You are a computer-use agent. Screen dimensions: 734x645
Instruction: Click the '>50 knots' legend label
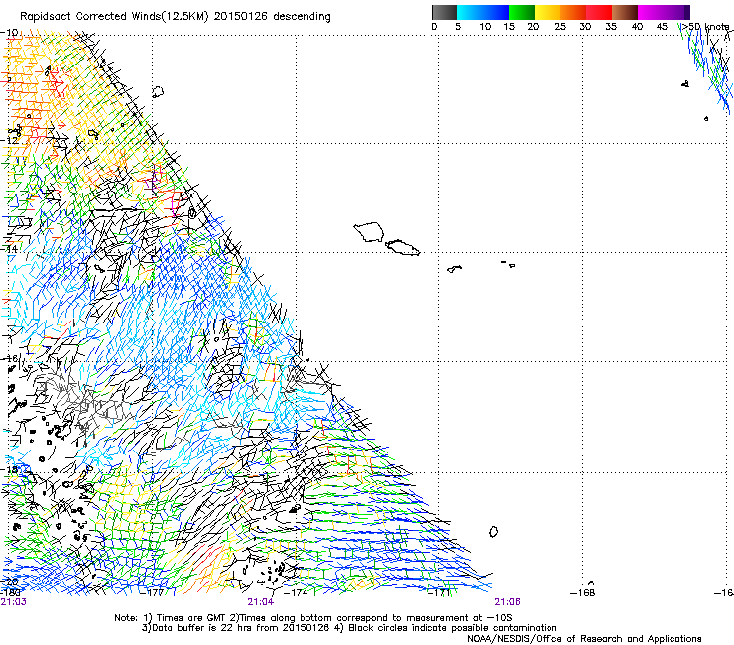(705, 27)
